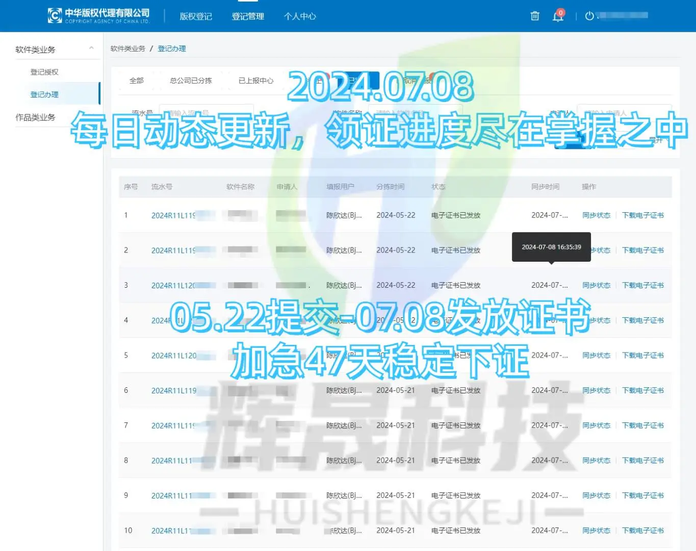Click 下载电子证书 for row 1
Image resolution: width=696 pixels, height=551 pixels.
(643, 215)
